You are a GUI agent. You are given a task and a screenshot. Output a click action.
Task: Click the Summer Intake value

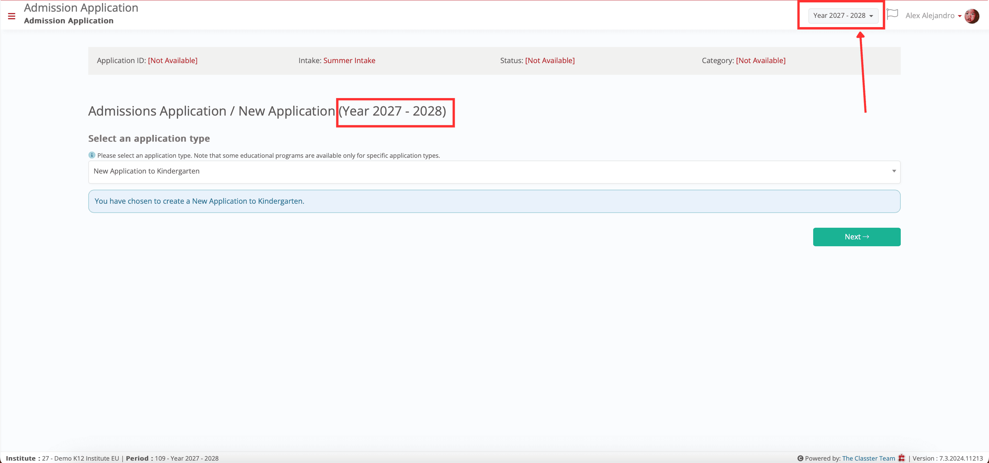click(349, 61)
